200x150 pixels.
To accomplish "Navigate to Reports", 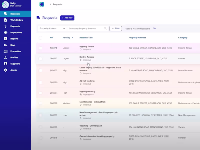I will pos(15,39).
